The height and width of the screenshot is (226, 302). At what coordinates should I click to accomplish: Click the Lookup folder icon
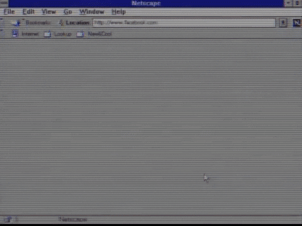click(47, 34)
